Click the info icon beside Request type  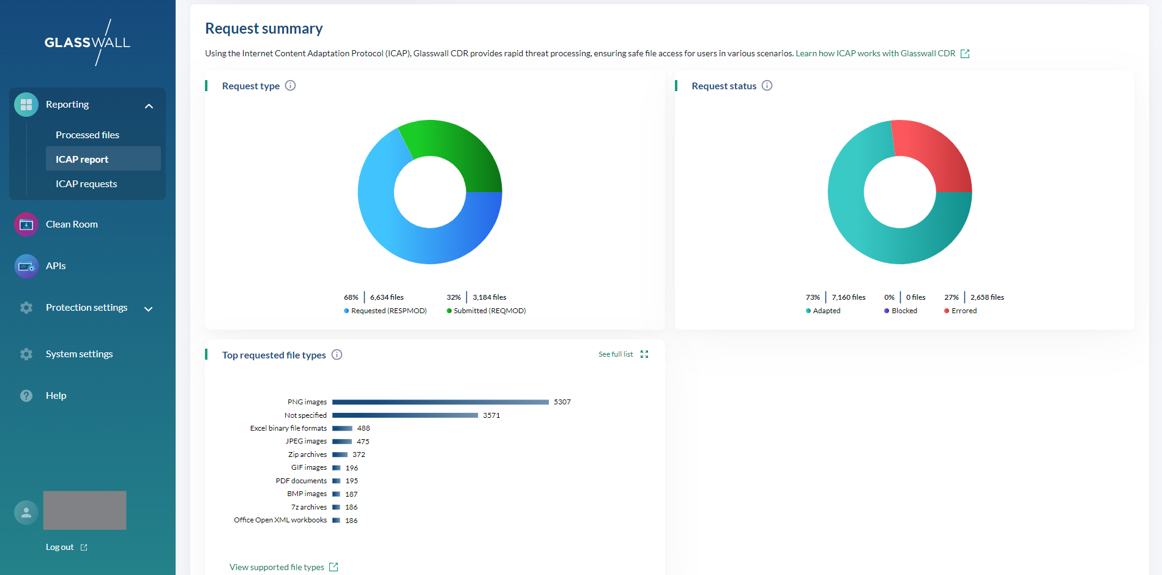pos(291,86)
